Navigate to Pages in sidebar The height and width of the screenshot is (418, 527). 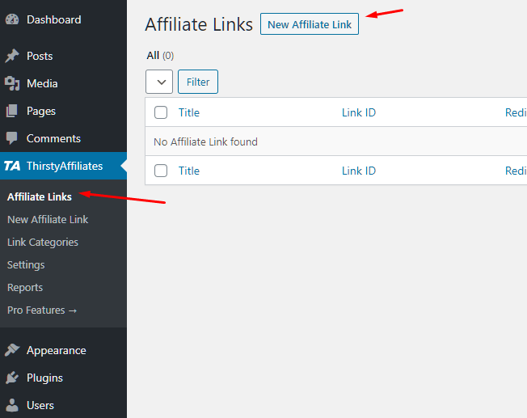point(41,111)
